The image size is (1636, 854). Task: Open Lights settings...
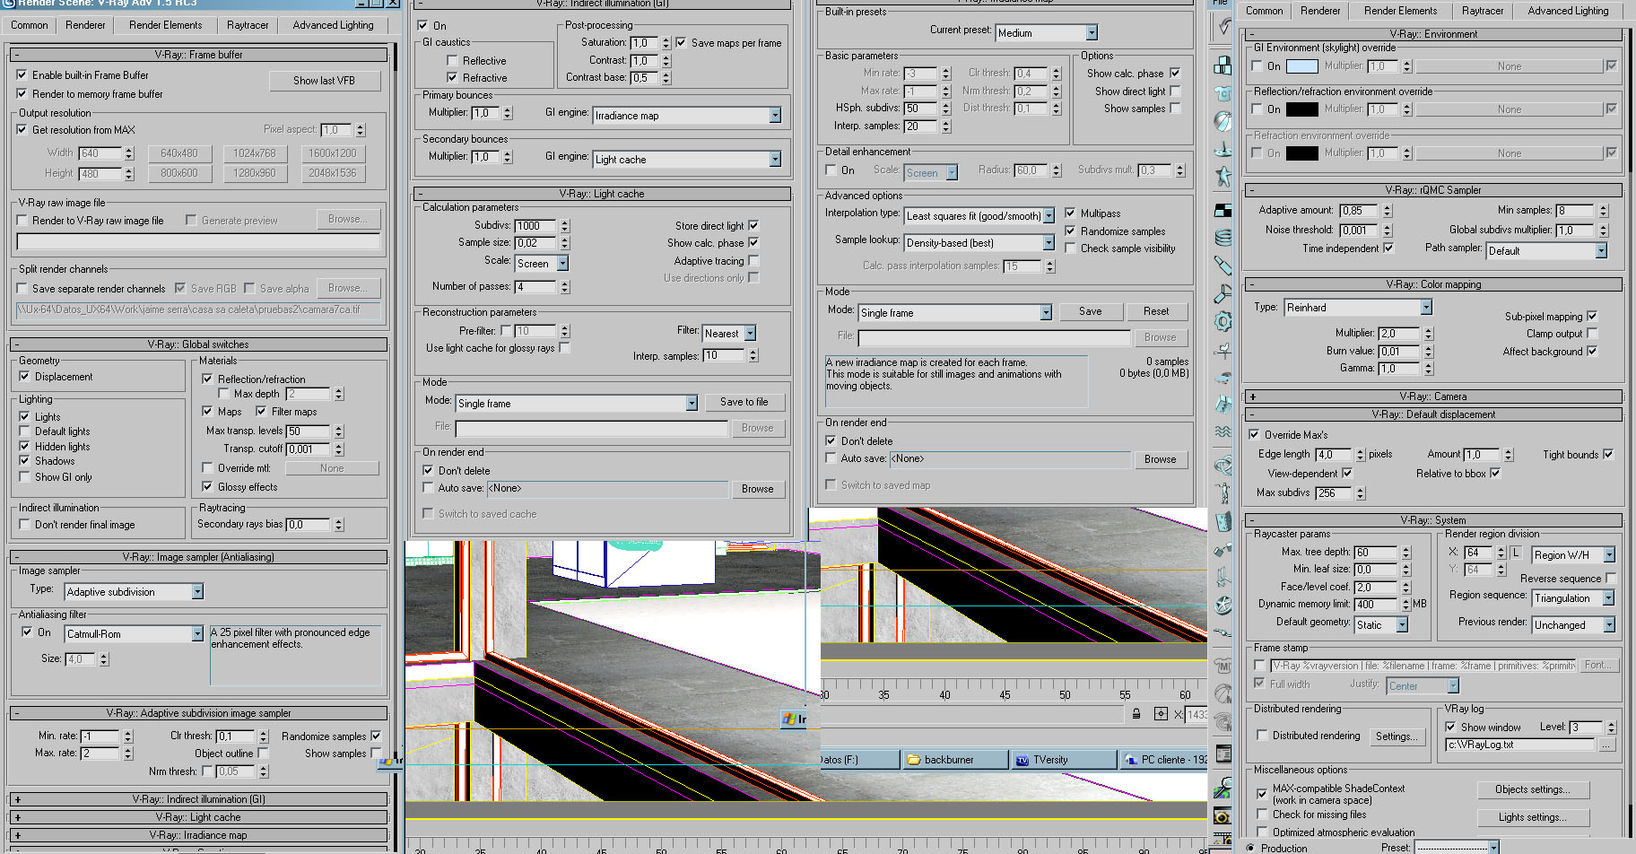click(1532, 817)
